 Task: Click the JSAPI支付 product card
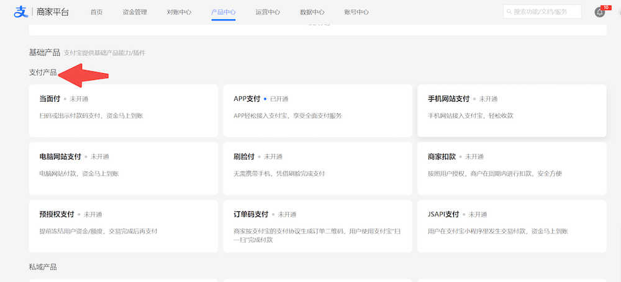pyautogui.click(x=512, y=226)
